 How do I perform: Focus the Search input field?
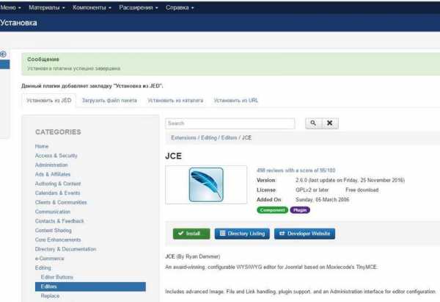[230, 123]
